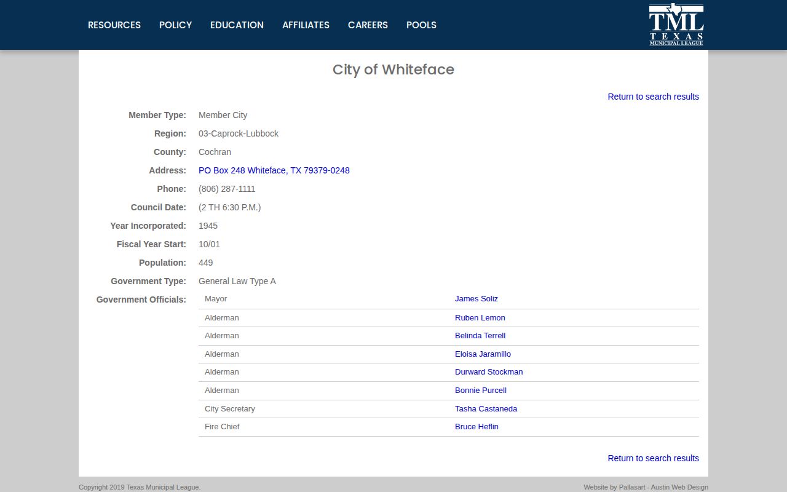The height and width of the screenshot is (492, 787).
Task: Open Alderman Durward Stockman's link
Action: [x=489, y=372]
